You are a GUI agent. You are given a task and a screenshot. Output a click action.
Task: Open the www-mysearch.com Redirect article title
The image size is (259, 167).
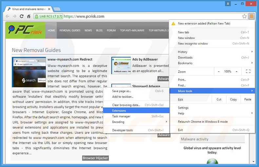(70, 59)
